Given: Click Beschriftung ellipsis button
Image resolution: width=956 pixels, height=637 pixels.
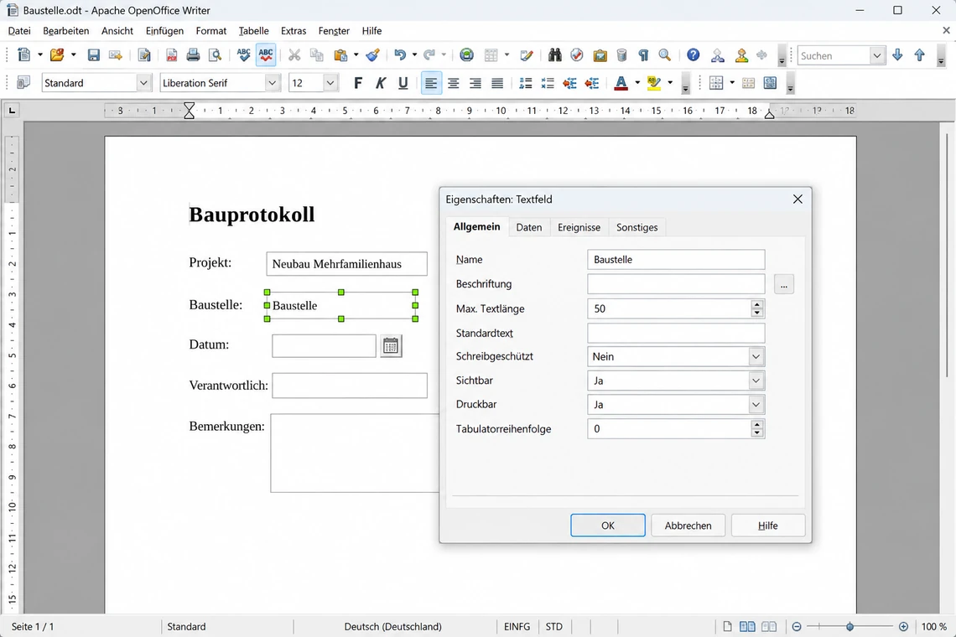Looking at the screenshot, I should (784, 285).
